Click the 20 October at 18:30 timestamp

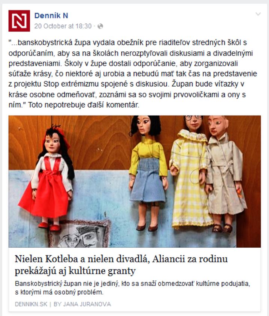(x=63, y=26)
